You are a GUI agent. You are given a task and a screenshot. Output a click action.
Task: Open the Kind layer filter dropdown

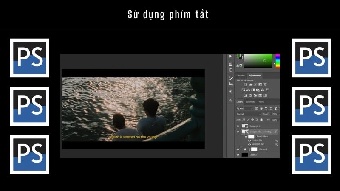tap(245, 109)
